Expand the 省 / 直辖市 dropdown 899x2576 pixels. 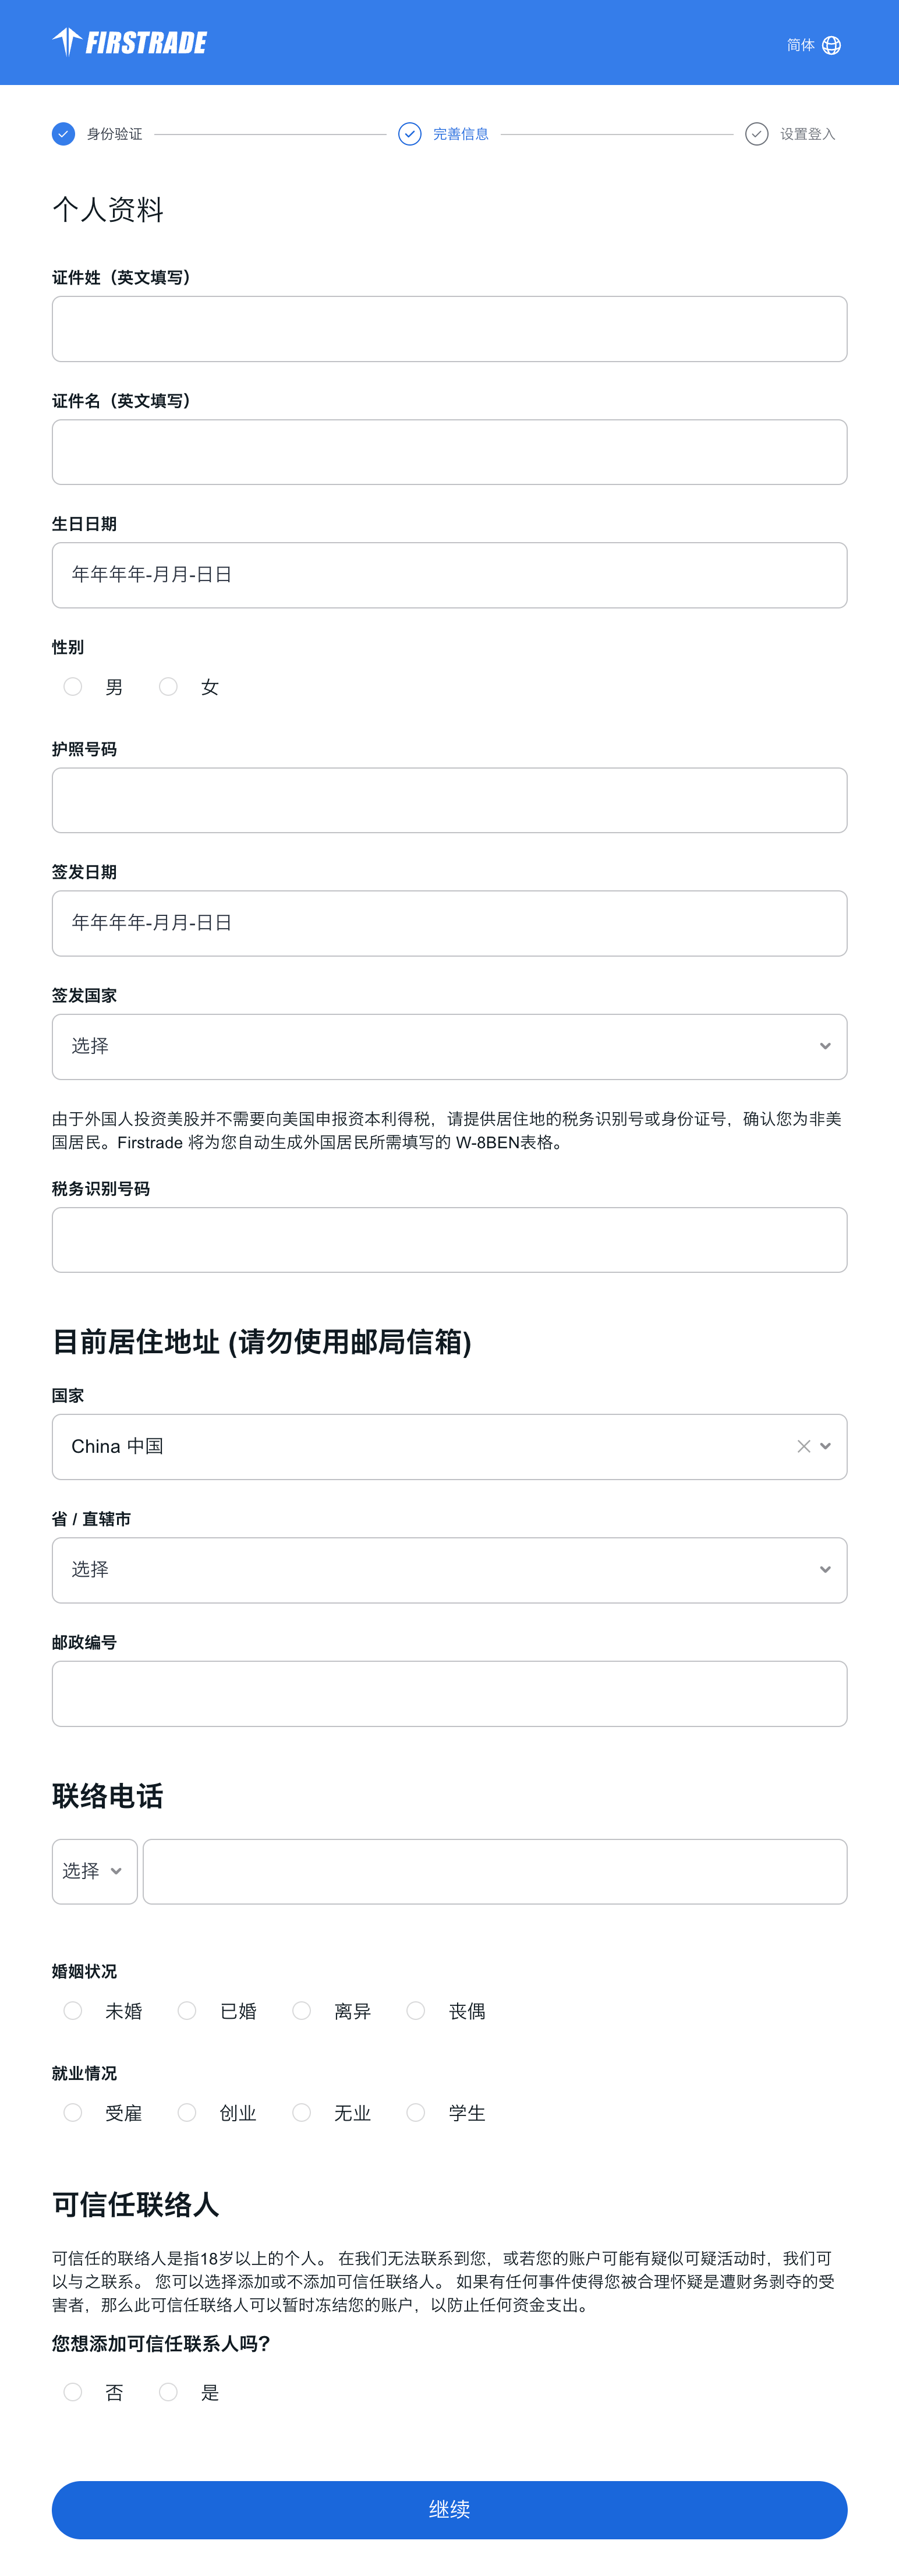pyautogui.click(x=449, y=1570)
